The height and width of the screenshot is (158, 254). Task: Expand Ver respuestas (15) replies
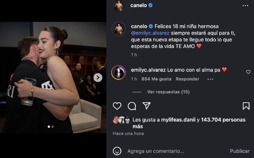168,92
